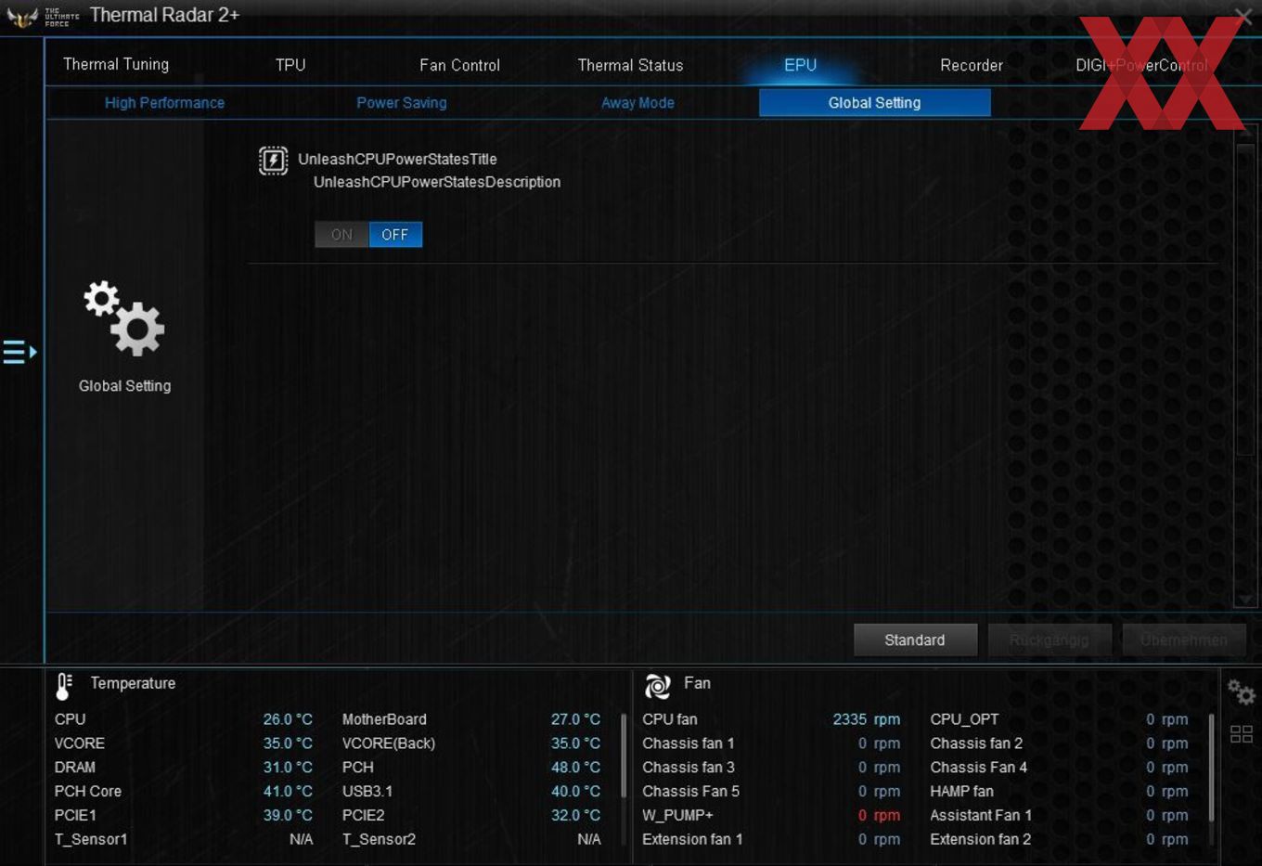Click the Standard button

[x=915, y=640]
